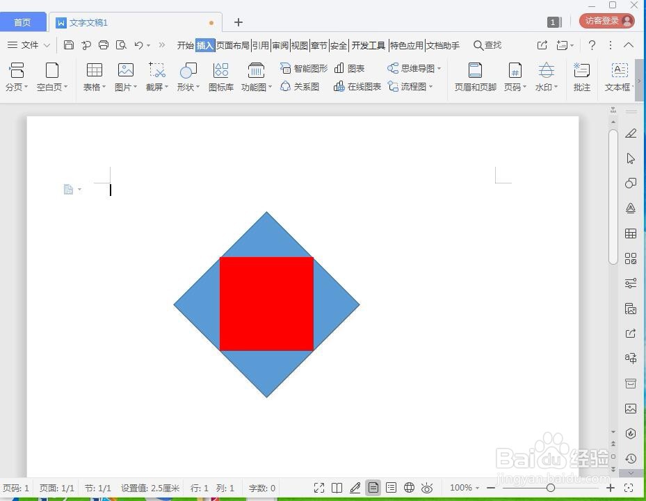Image resolution: width=646 pixels, height=501 pixels.
Task: Click the pen edit icon in right sidebar
Action: pyautogui.click(x=630, y=133)
